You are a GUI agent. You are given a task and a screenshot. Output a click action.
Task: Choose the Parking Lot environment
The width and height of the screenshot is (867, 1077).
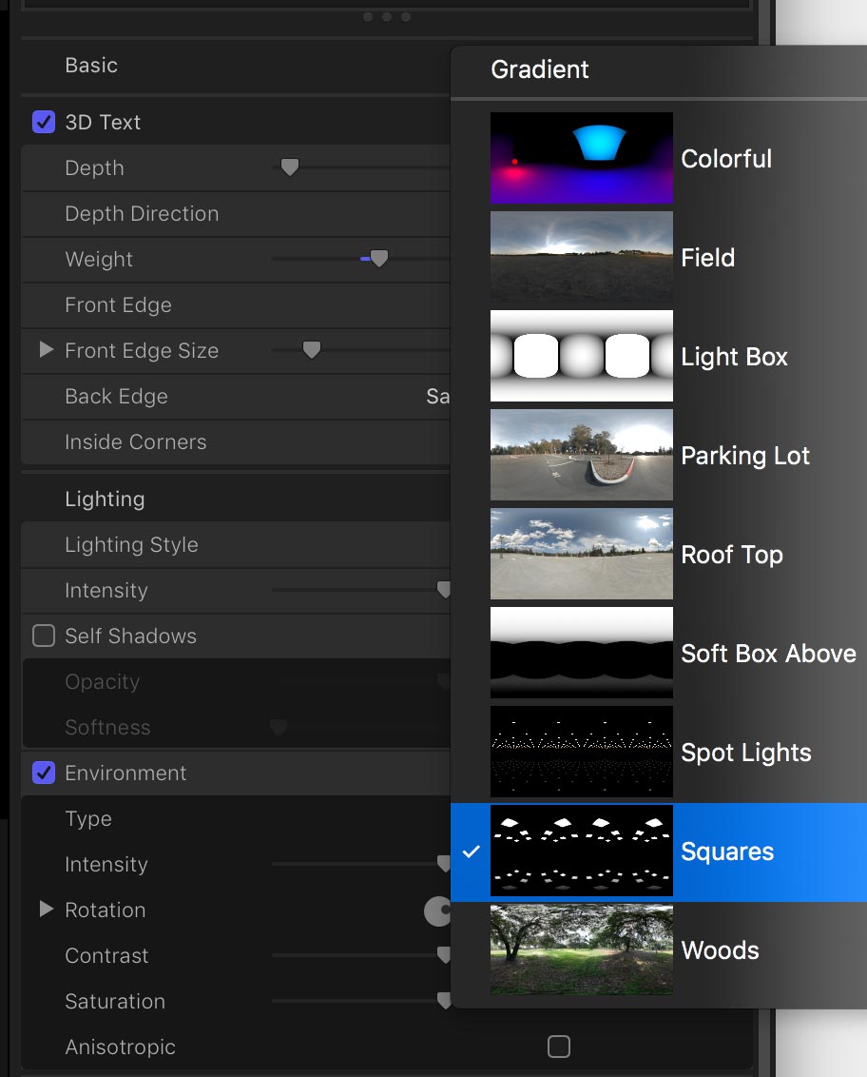(x=659, y=456)
